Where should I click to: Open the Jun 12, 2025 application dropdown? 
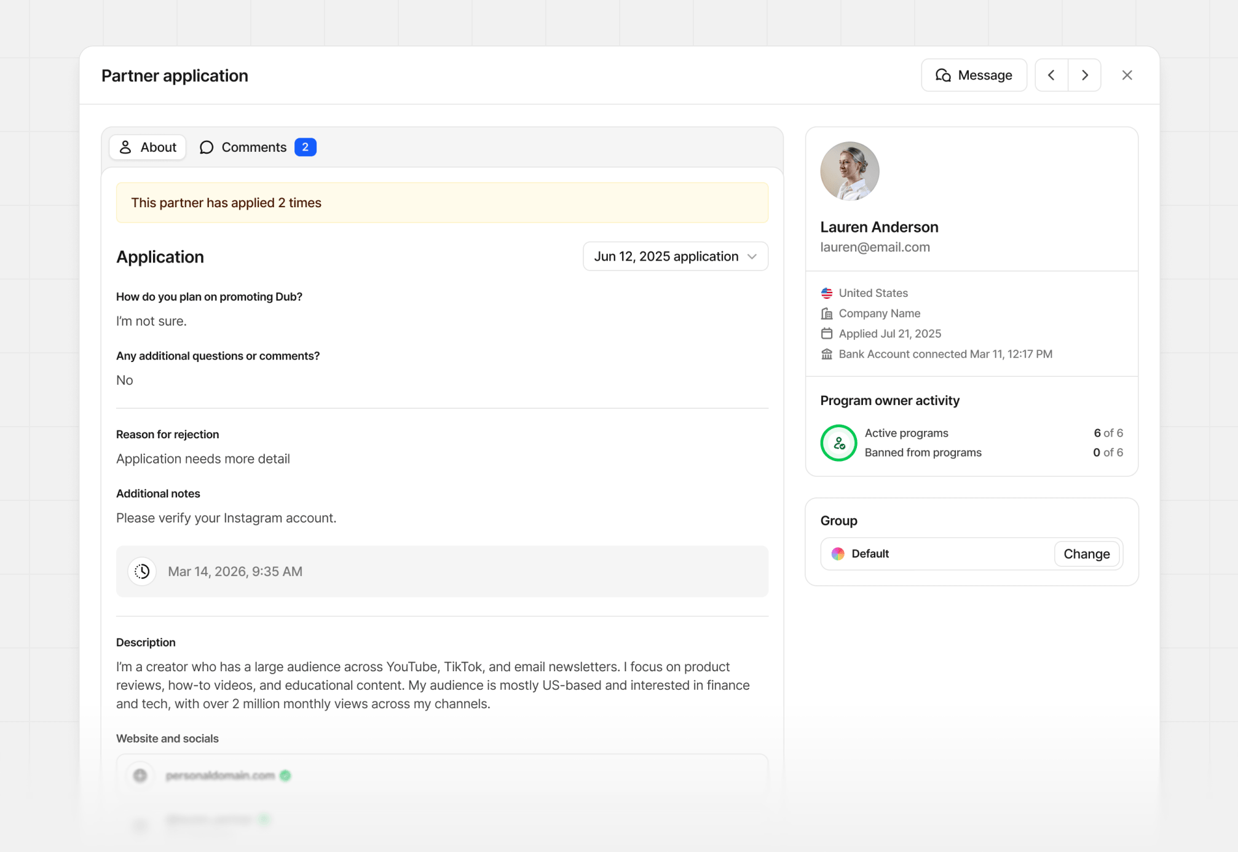click(x=675, y=256)
